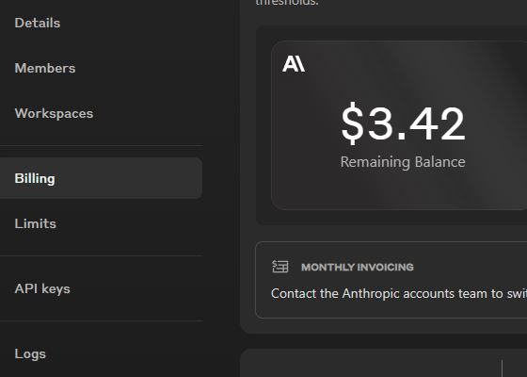Click the truncated "thresholds." text at the top
527x377 pixels.
click(287, 3)
